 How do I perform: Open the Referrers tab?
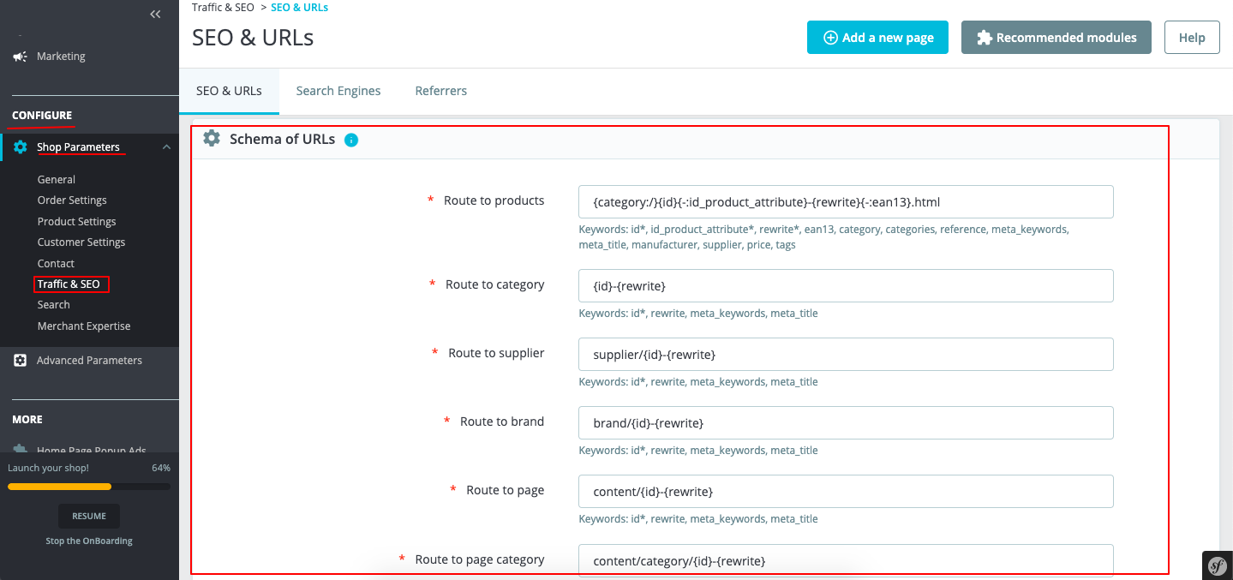pyautogui.click(x=441, y=91)
